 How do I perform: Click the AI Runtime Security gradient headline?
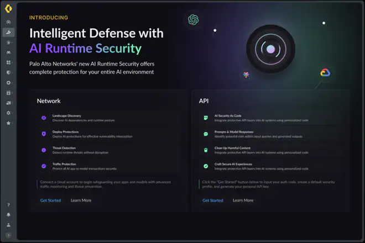click(85, 49)
